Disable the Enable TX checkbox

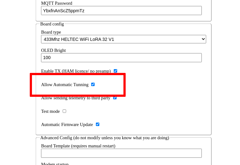point(116,71)
